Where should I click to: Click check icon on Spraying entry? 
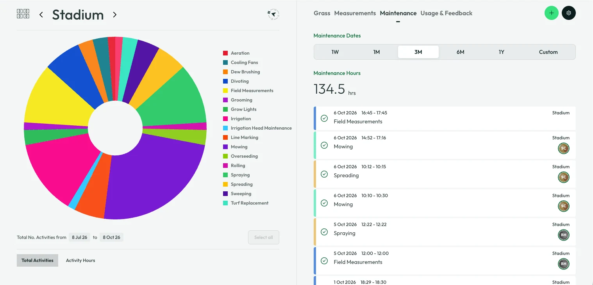(x=324, y=232)
